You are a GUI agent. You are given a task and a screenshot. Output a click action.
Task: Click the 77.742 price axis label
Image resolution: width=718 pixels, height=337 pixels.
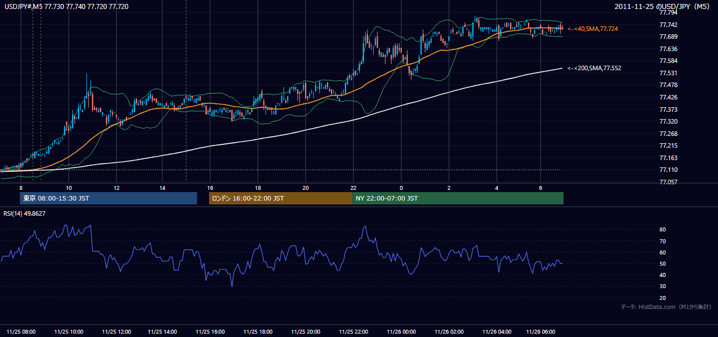click(669, 25)
